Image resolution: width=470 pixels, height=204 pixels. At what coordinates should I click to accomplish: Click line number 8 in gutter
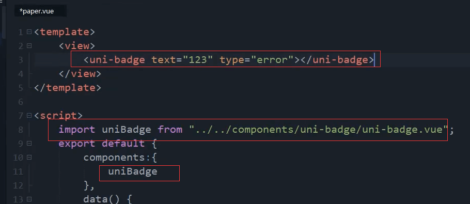[20, 130]
